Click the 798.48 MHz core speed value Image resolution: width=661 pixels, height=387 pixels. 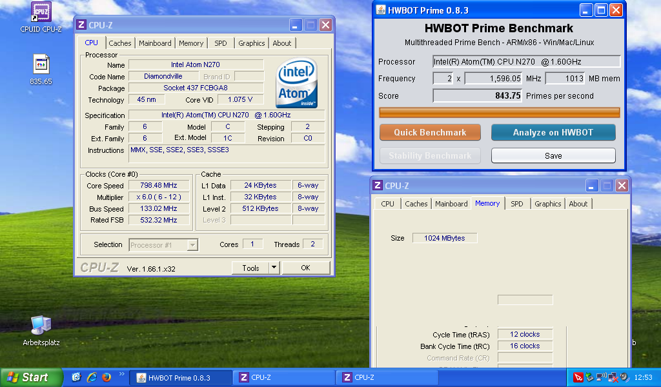point(159,185)
